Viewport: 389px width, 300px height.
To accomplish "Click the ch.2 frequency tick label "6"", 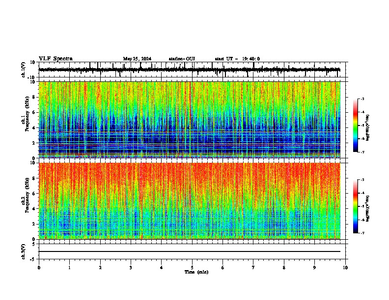I will 34,194.
